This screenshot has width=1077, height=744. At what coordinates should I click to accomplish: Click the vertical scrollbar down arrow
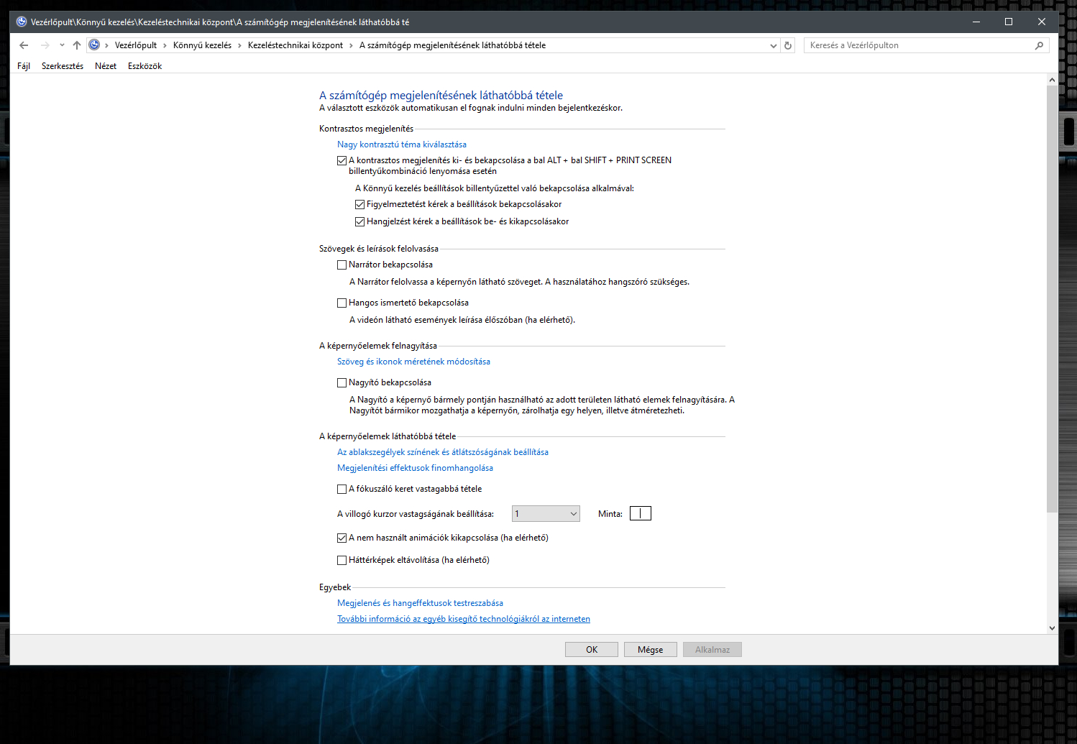point(1052,628)
